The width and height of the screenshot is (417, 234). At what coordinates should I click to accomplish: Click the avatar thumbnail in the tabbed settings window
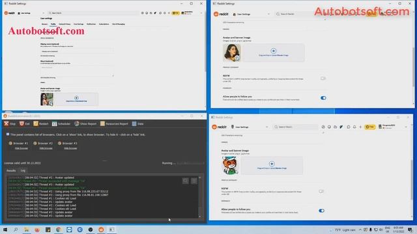click(x=47, y=99)
